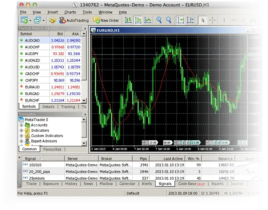268x210 pixels.
Task: Open the Charts menu
Action: pos(70,12)
